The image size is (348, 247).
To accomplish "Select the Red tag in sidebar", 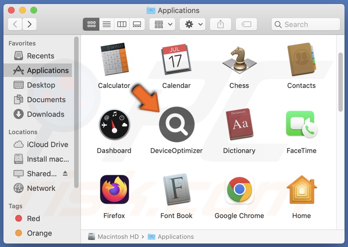I will [33, 218].
